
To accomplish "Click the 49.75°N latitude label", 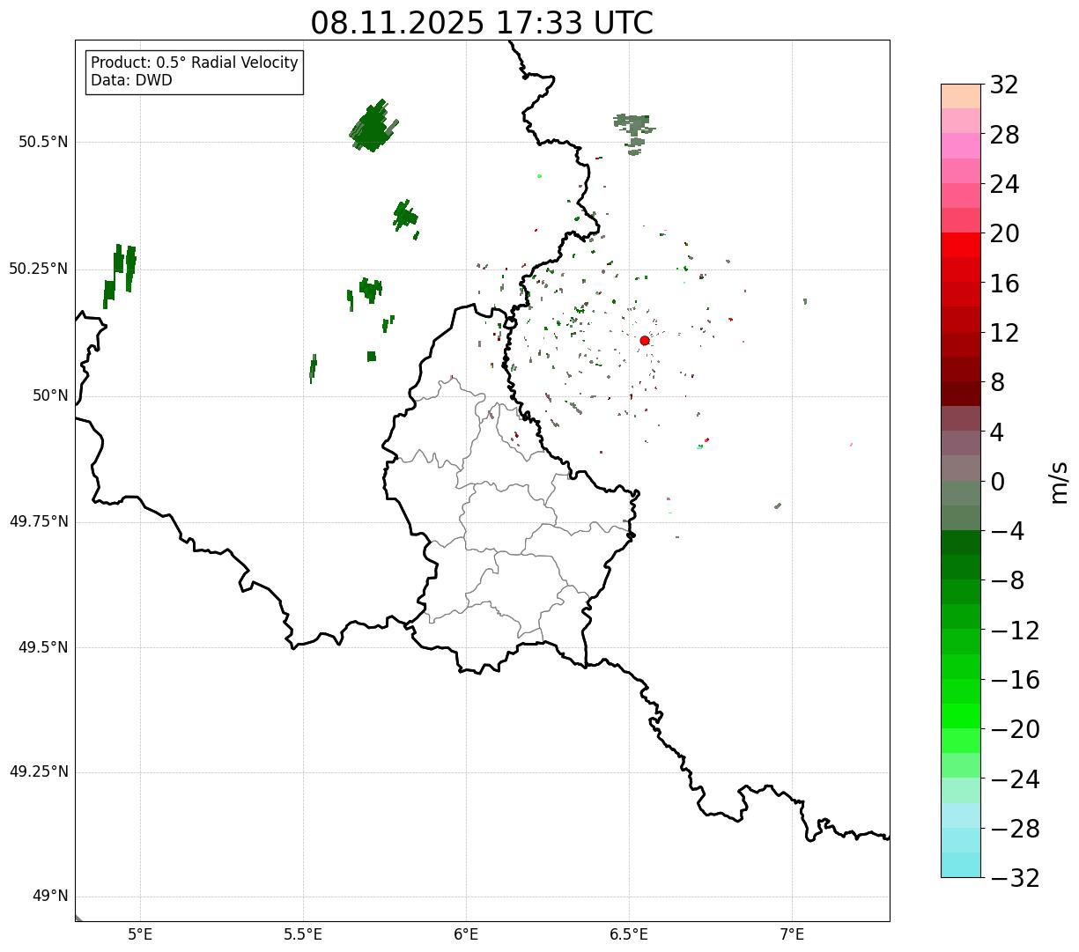I will [38, 521].
